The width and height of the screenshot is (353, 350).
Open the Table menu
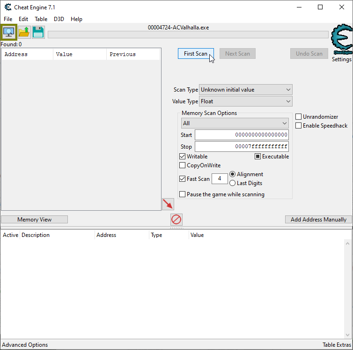[x=41, y=19]
